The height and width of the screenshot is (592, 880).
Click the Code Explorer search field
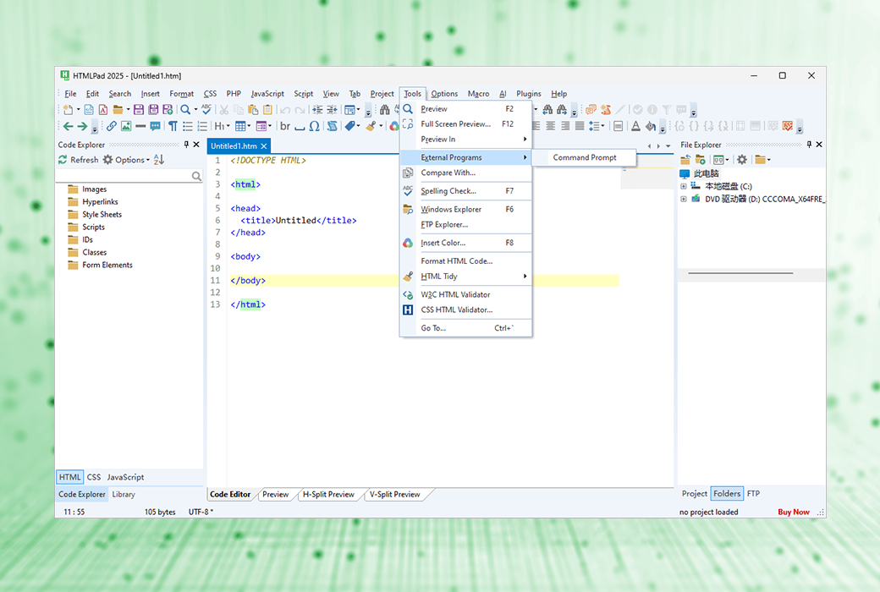pyautogui.click(x=129, y=176)
